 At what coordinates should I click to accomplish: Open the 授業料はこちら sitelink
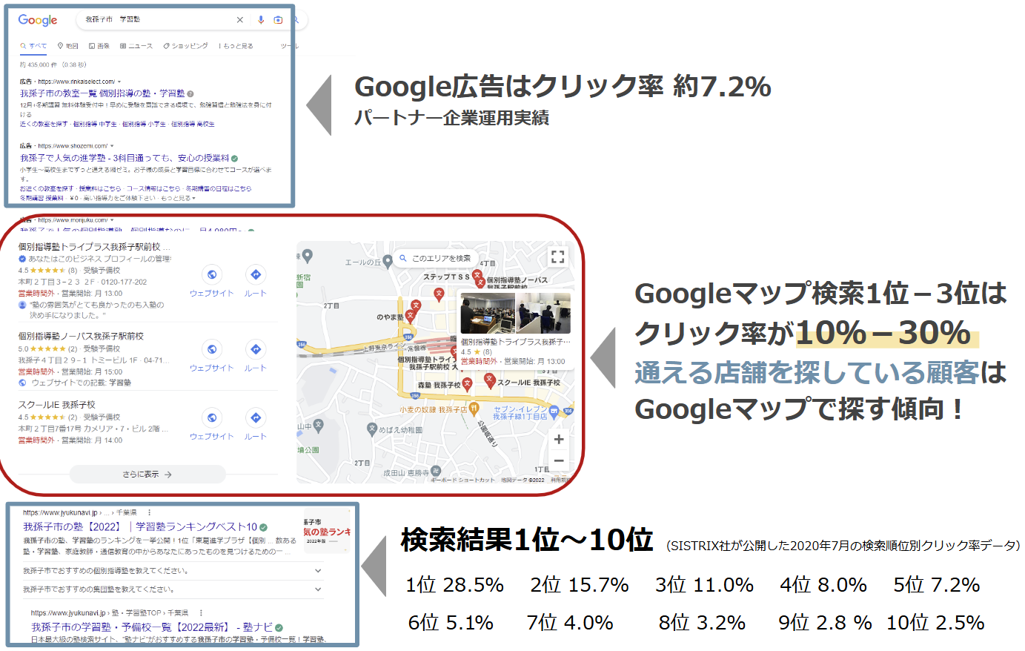100,189
